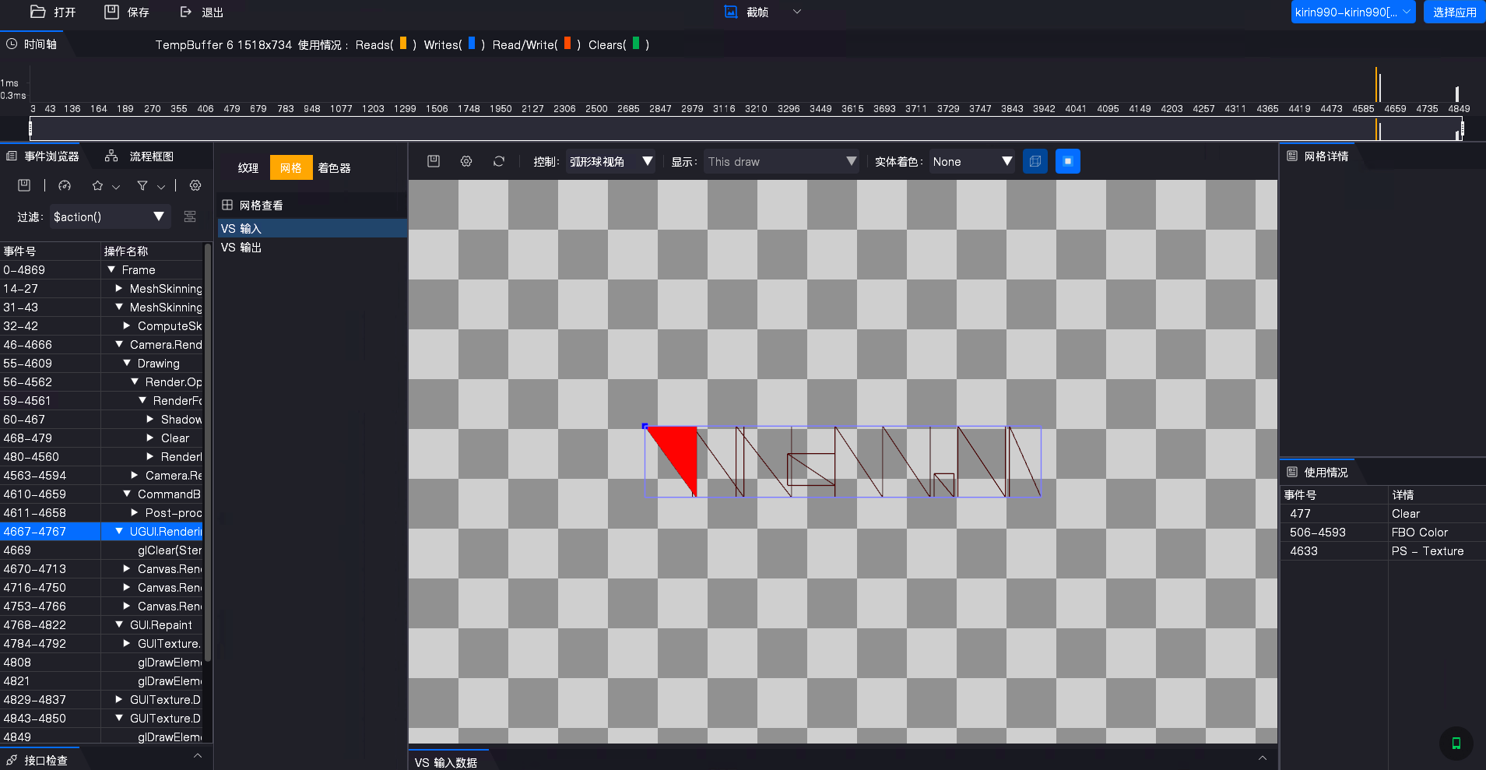Viewport: 1486px width, 770px height.
Task: Click the mesh viewer grid icon
Action: point(227,205)
